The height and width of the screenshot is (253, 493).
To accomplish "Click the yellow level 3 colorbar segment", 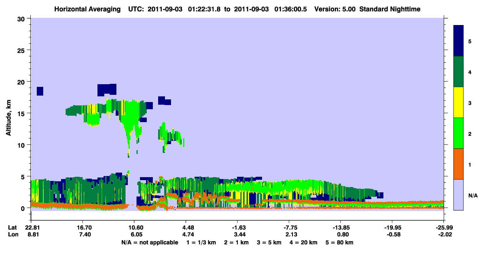I will (x=458, y=102).
